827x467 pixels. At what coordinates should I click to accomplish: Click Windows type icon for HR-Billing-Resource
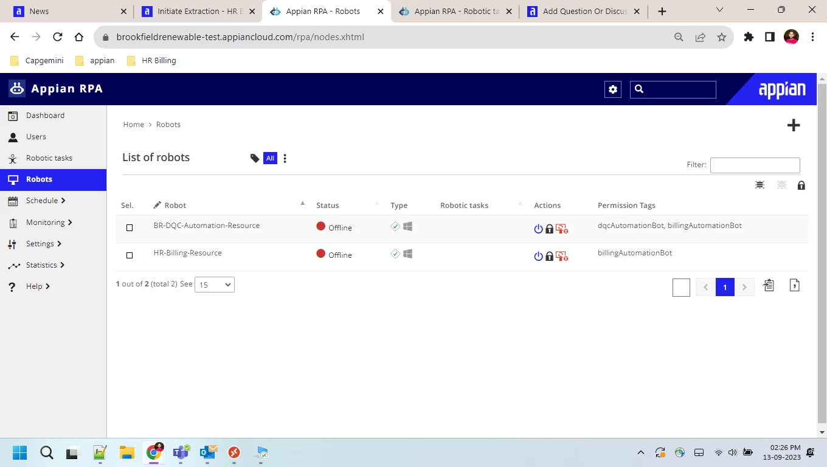tap(408, 254)
